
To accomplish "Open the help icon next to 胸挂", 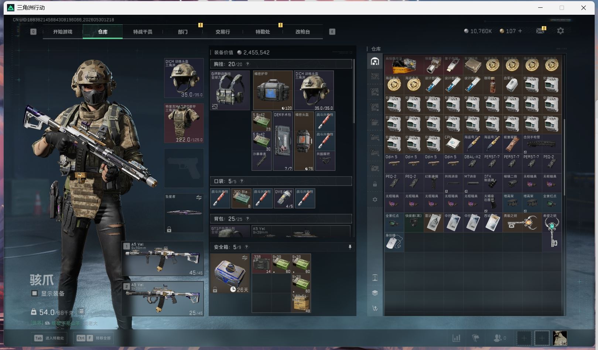I will [x=247, y=64].
